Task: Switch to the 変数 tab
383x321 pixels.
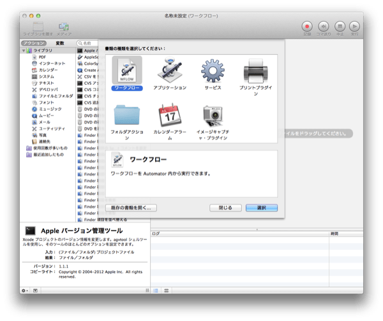Action: [x=60, y=43]
